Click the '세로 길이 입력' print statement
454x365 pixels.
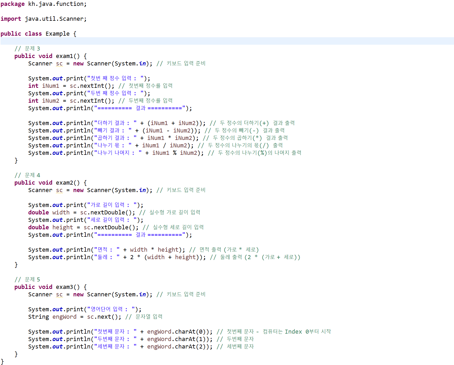(x=86, y=220)
